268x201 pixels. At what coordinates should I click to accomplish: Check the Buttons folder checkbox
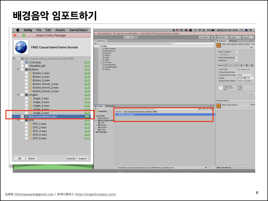pos(22,69)
